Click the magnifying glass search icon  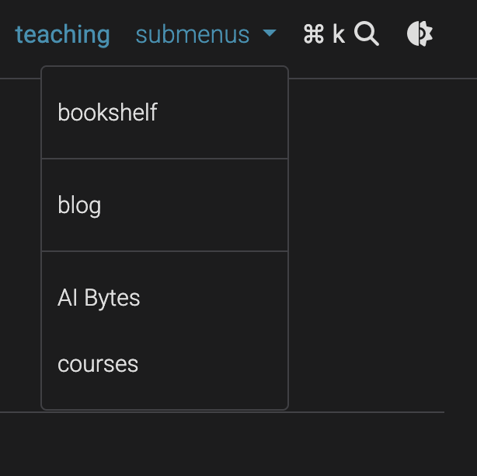(x=367, y=34)
